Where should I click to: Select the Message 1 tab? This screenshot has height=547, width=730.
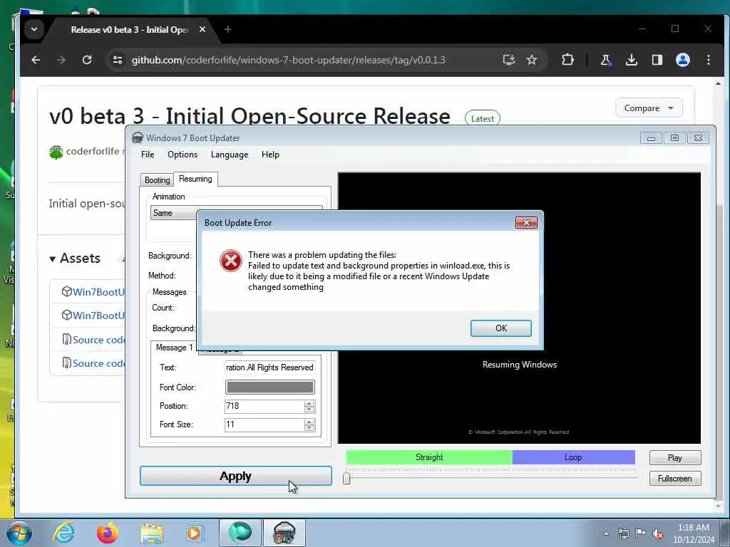pyautogui.click(x=174, y=348)
